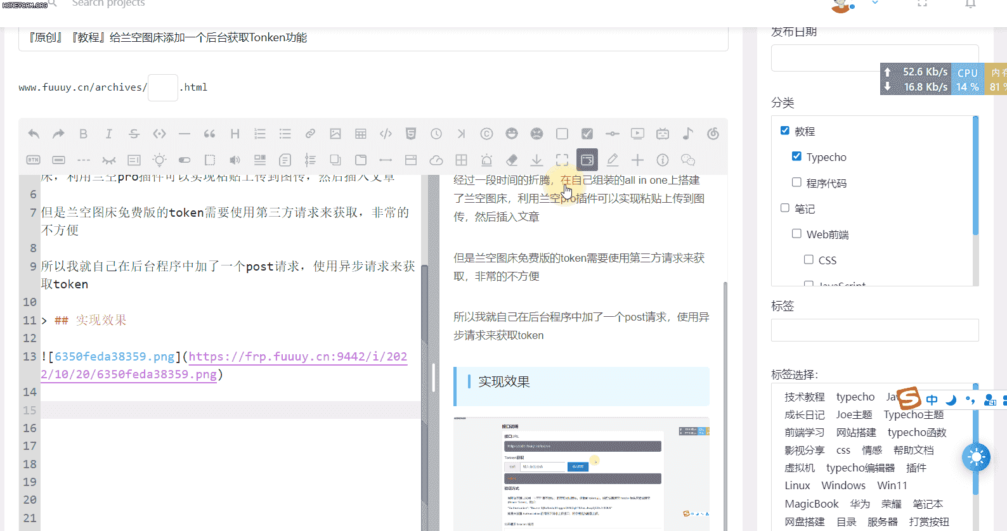Image resolution: width=1007 pixels, height=531 pixels.
Task: Insert a table with the table icon
Action: click(x=361, y=134)
